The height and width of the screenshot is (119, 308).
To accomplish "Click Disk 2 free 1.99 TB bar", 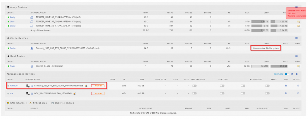I will point(279,26).
